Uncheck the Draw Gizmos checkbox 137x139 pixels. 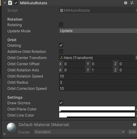(61, 103)
